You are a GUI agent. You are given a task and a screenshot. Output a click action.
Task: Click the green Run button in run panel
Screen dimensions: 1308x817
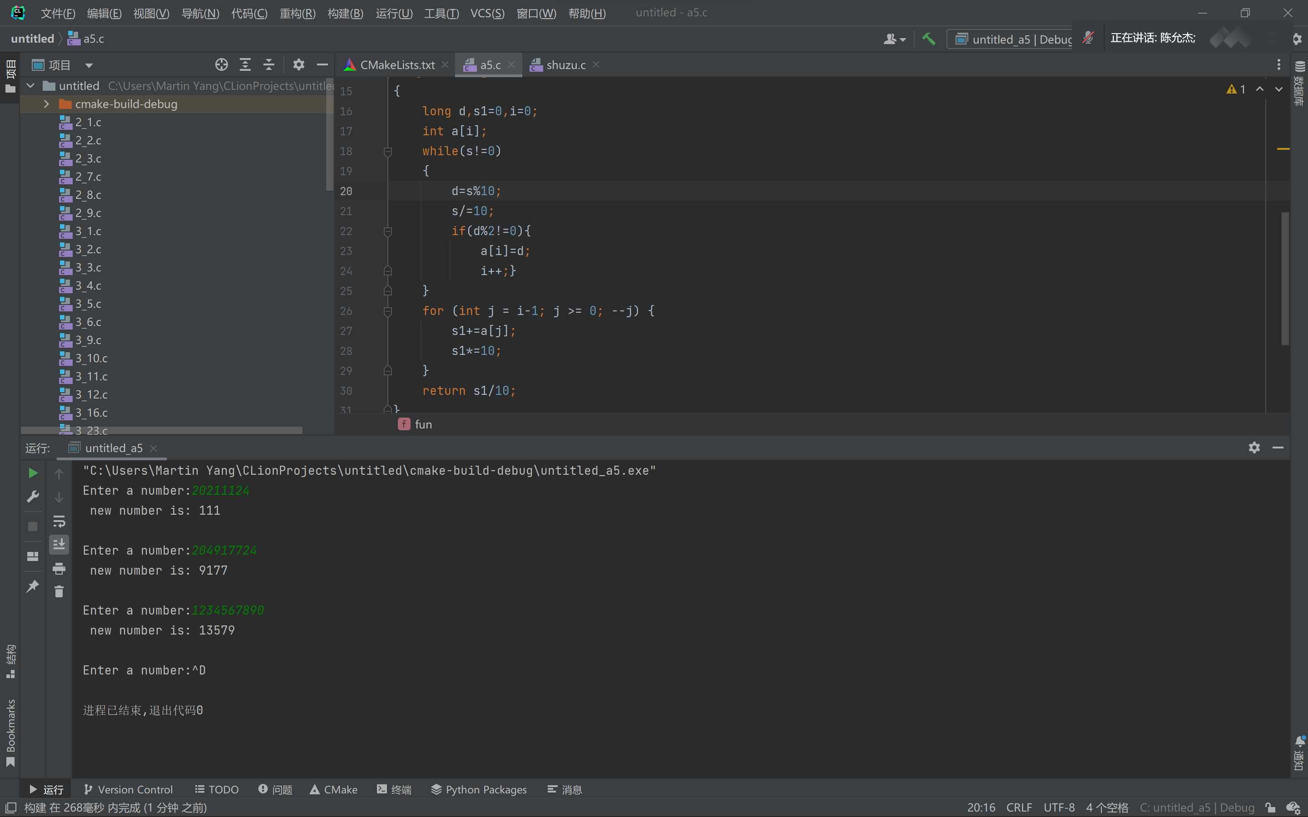32,473
